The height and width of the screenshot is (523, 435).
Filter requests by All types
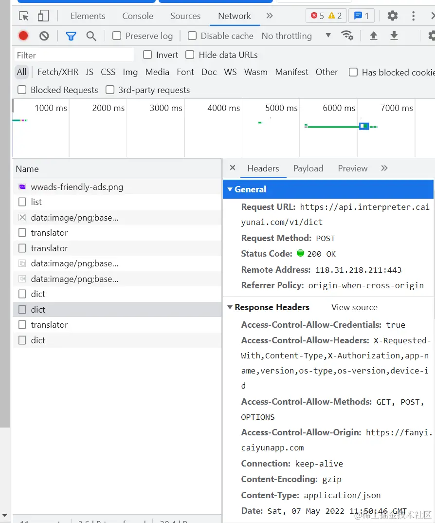(x=22, y=72)
